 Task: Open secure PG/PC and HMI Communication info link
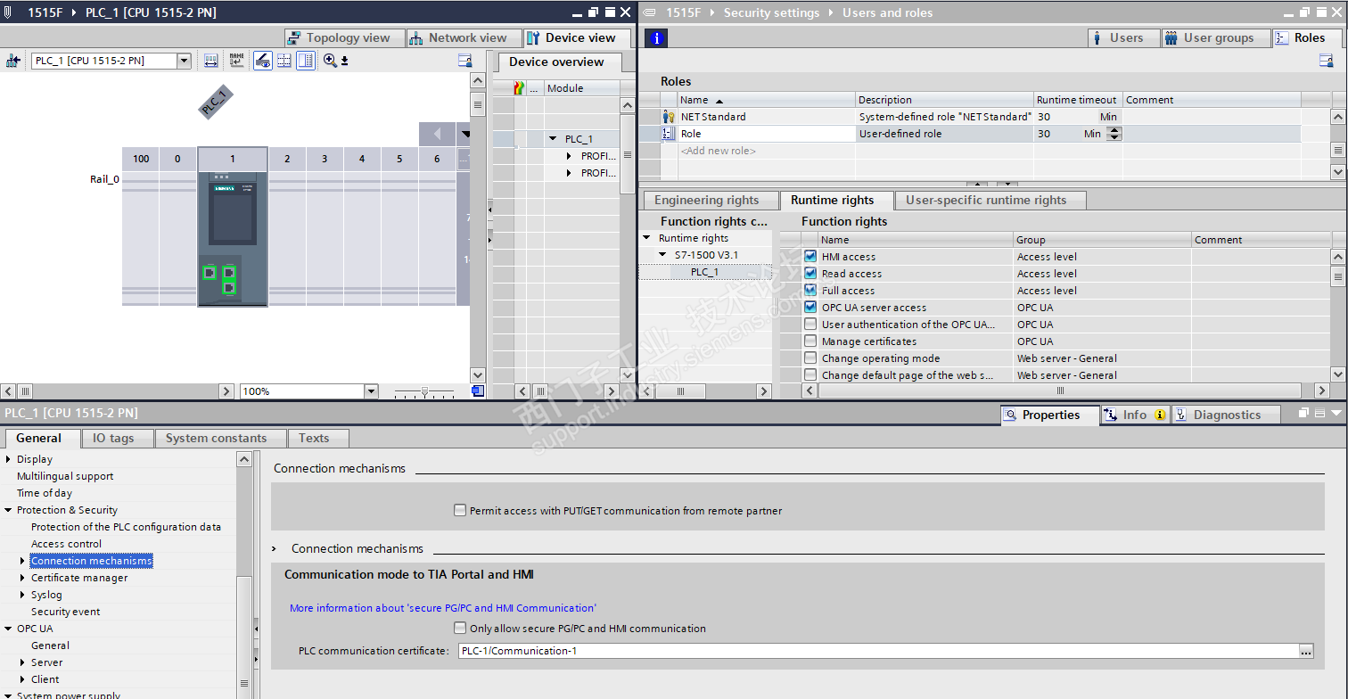point(443,608)
